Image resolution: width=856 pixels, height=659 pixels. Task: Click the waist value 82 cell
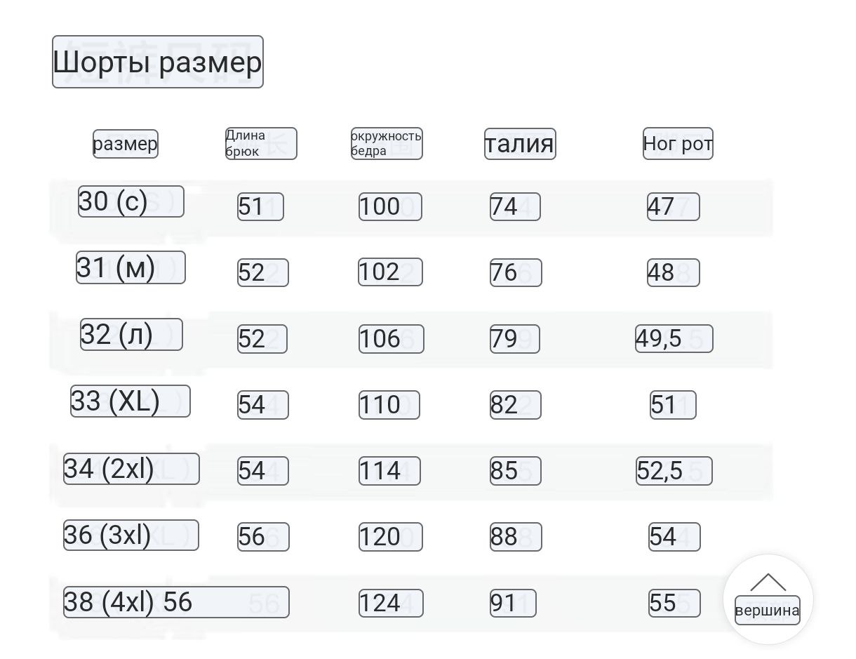(516, 405)
